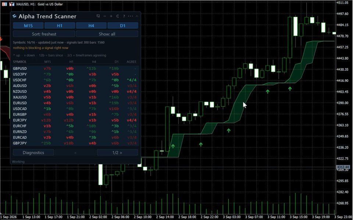Click the candlestick icon beside XAUUSD title

point(12,4)
